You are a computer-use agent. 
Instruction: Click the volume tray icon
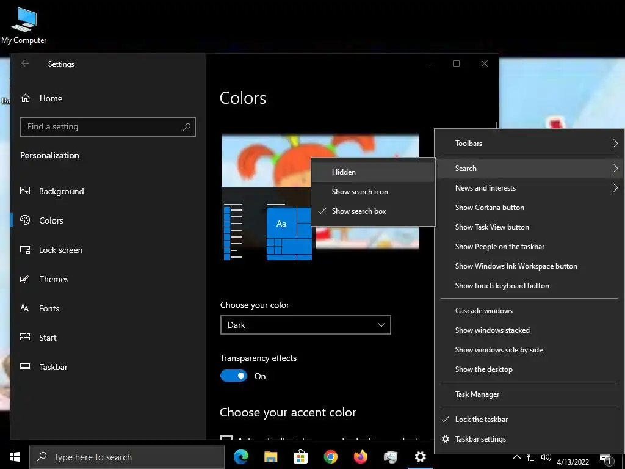click(x=546, y=457)
